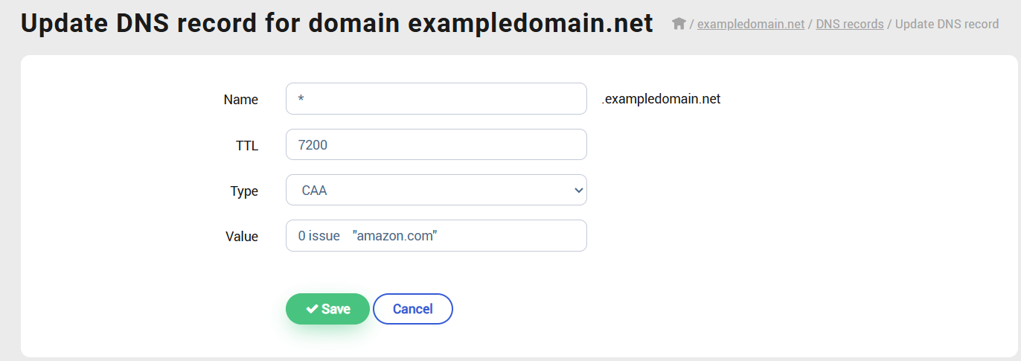
Task: Go to DNS records breadcrumb link
Action: click(x=849, y=24)
